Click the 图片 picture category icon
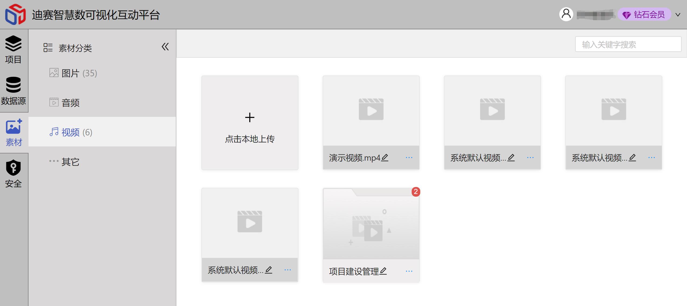687x306 pixels. click(54, 73)
